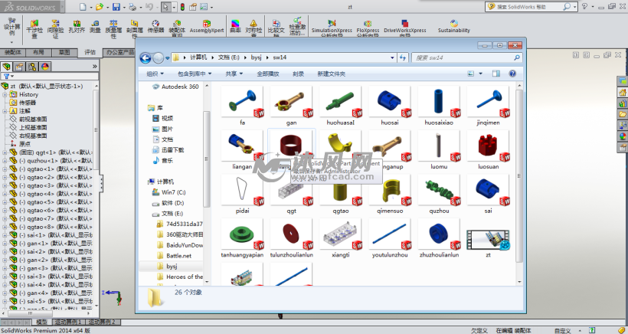Switch to the 草图 Sketch ribbon tab
The width and height of the screenshot is (628, 334).
coord(64,52)
